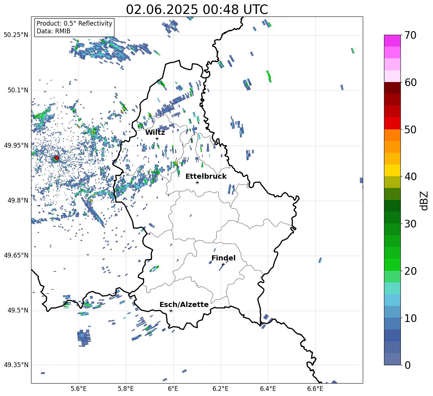Click the Wiltz city label
The image size is (433, 396).
(155, 133)
